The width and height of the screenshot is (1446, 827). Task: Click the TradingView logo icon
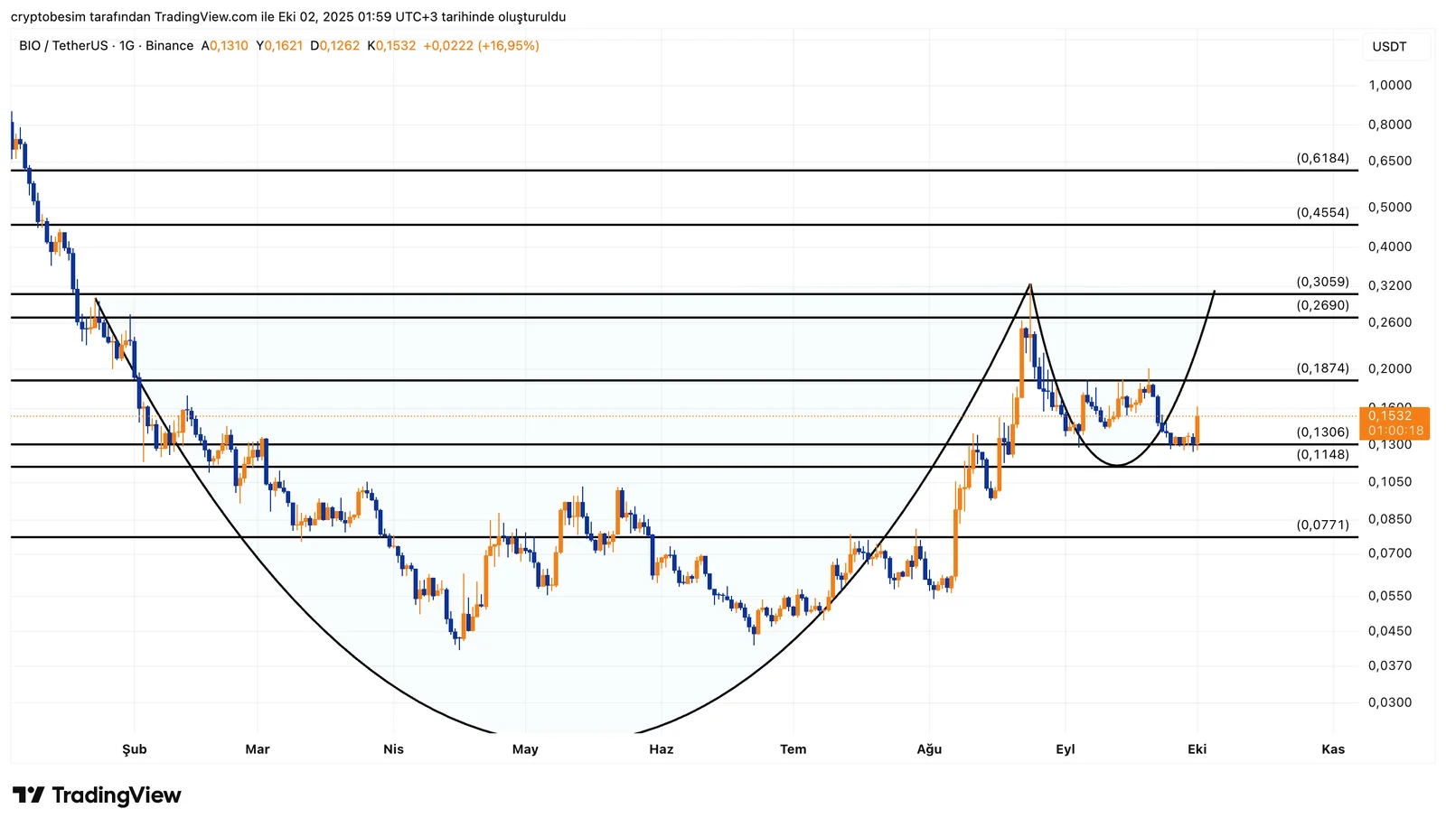pos(28,795)
